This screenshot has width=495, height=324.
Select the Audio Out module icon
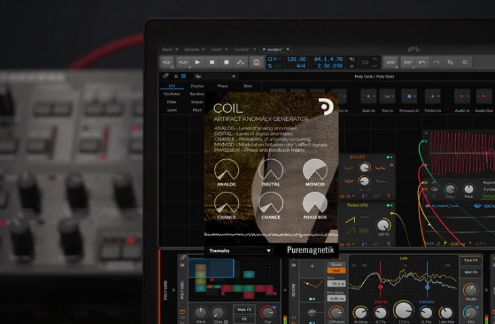pyautogui.click(x=484, y=97)
